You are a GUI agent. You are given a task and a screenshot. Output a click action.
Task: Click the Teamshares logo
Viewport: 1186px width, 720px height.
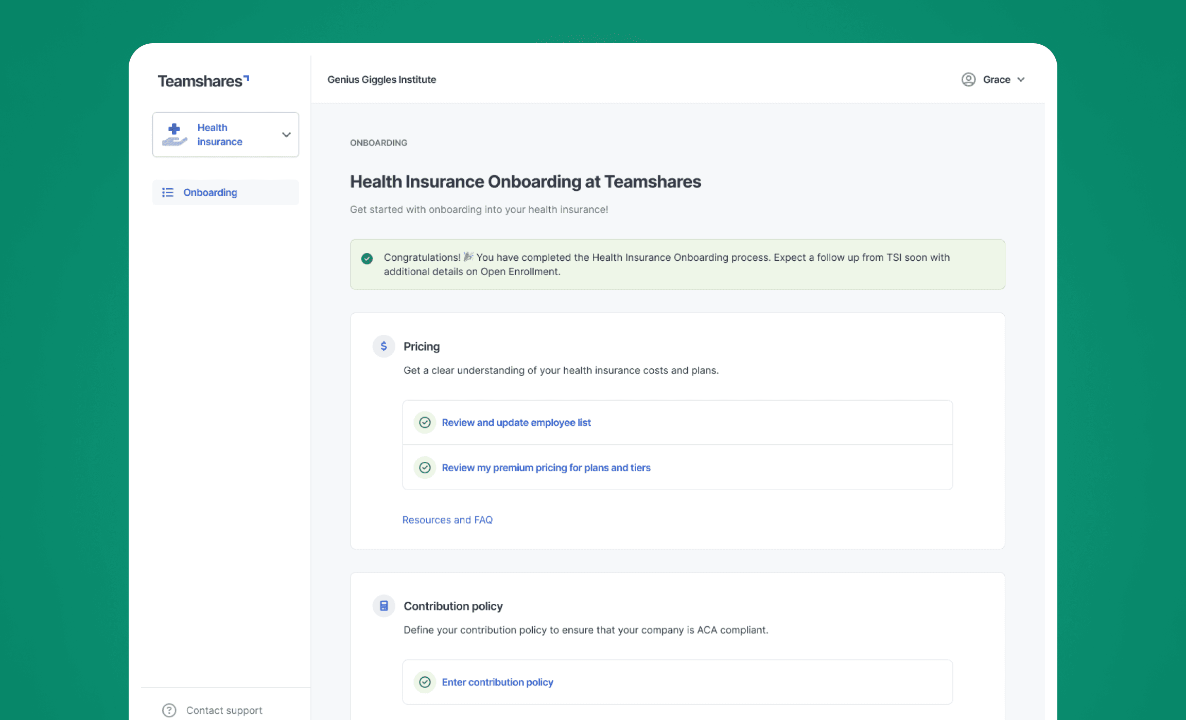coord(203,81)
